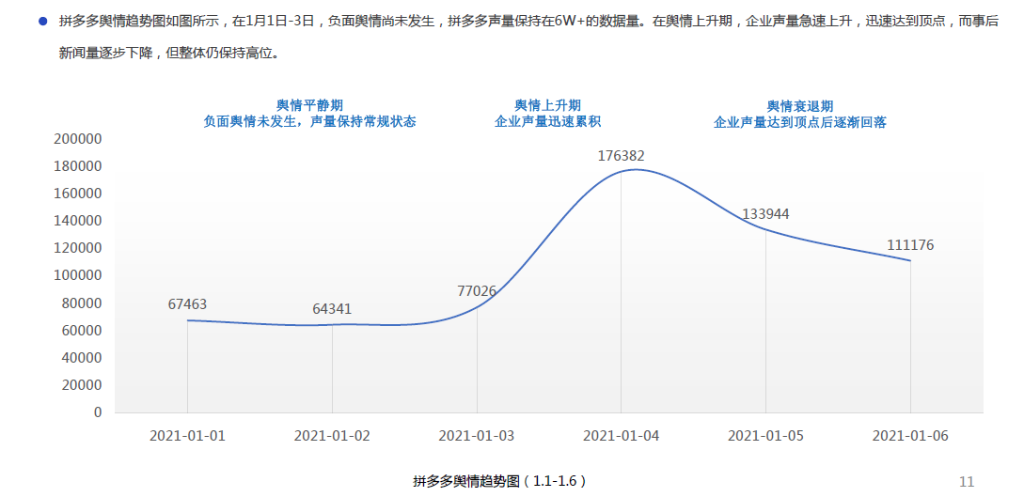
Task: Select x-axis date 2021-01-04
Action: click(x=621, y=436)
